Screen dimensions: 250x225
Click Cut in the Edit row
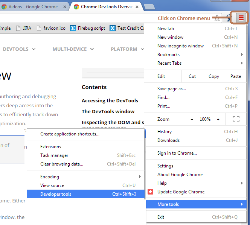click(192, 76)
